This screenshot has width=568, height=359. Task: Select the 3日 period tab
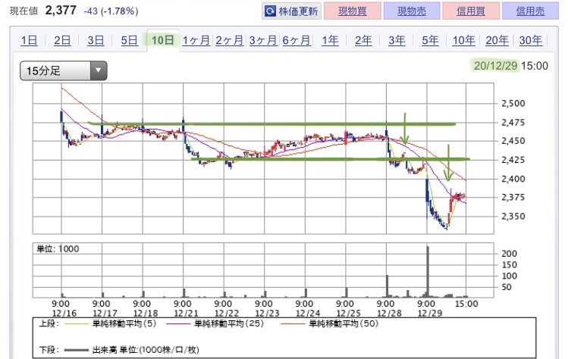pyautogui.click(x=96, y=40)
